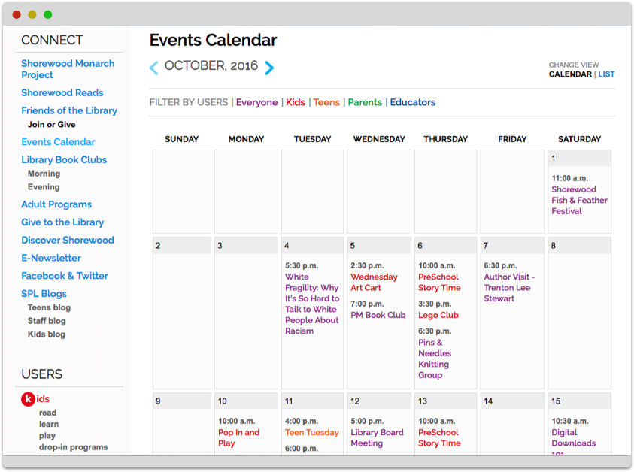Open Shorewood Fish & Feather Festival event
The image size is (634, 472).
point(579,201)
